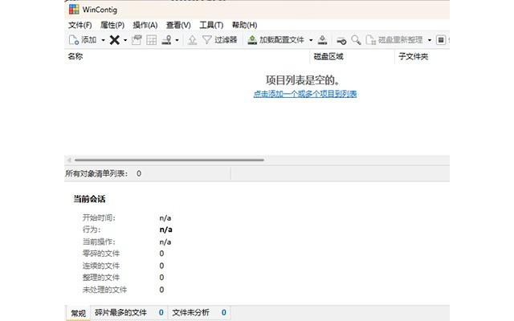Open the 操作(A) menu
This screenshot has width=514, height=321.
[x=145, y=25]
